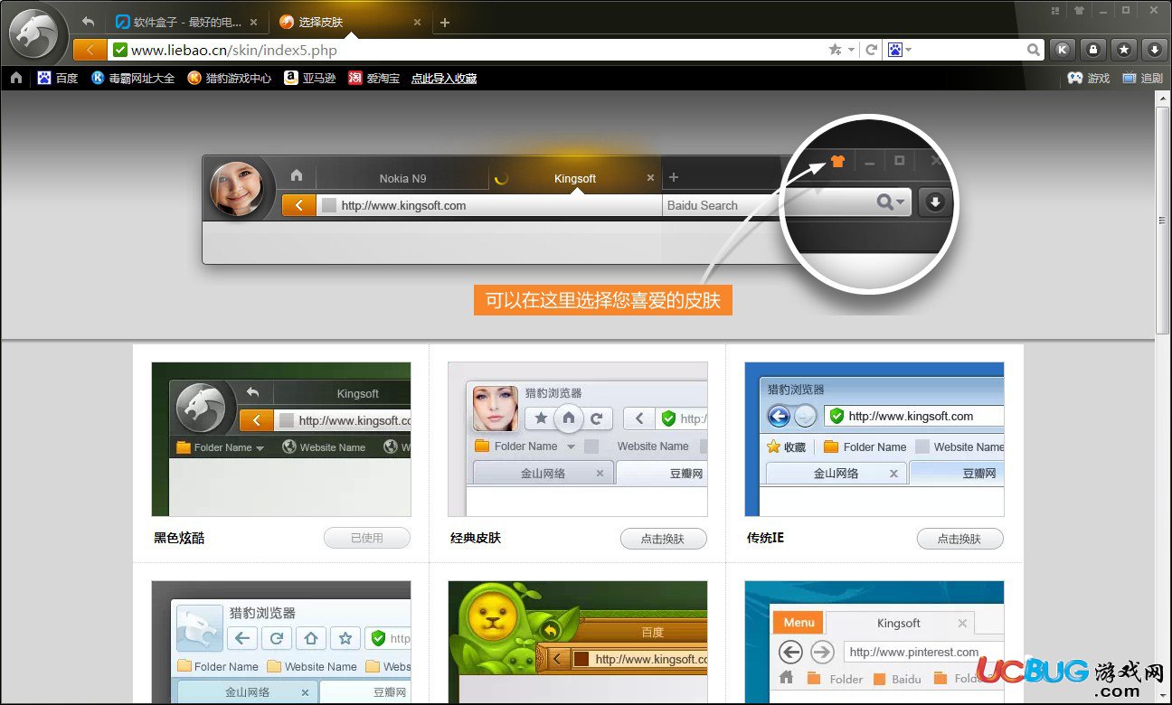
Task: Click the 已使用 button under 黑色炫酷
Action: (x=367, y=538)
